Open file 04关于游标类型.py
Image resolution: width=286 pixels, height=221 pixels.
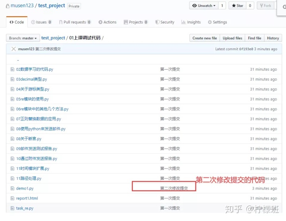pos(33,89)
